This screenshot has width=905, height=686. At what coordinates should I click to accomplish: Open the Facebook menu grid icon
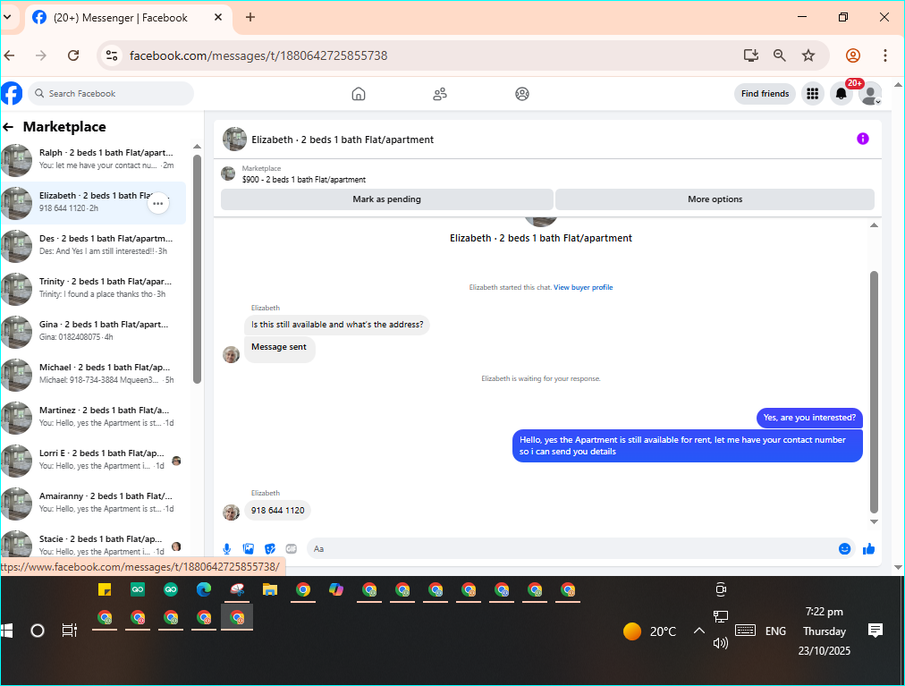coord(812,94)
